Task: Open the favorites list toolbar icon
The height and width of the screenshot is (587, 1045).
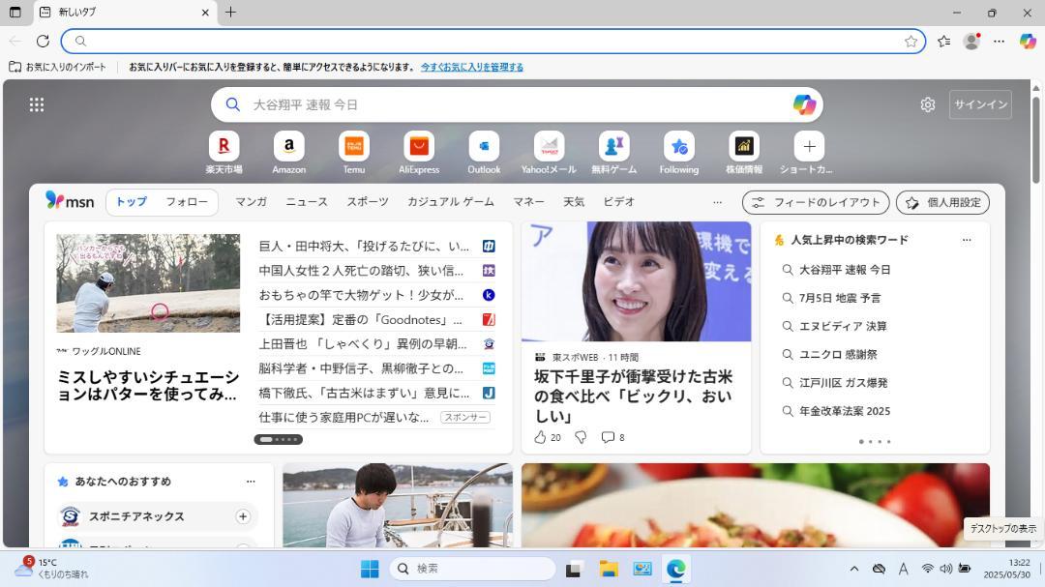Action: pos(943,42)
